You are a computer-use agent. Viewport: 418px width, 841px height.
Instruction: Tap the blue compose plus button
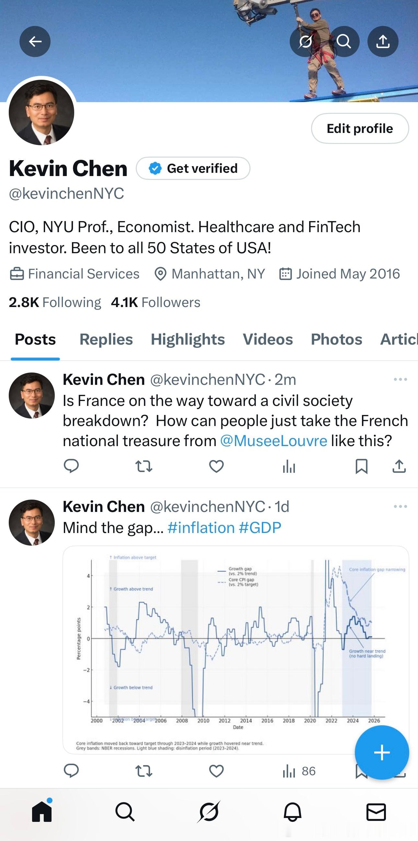click(381, 752)
